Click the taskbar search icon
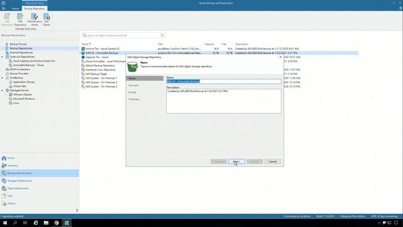The image size is (403, 227). (15, 223)
